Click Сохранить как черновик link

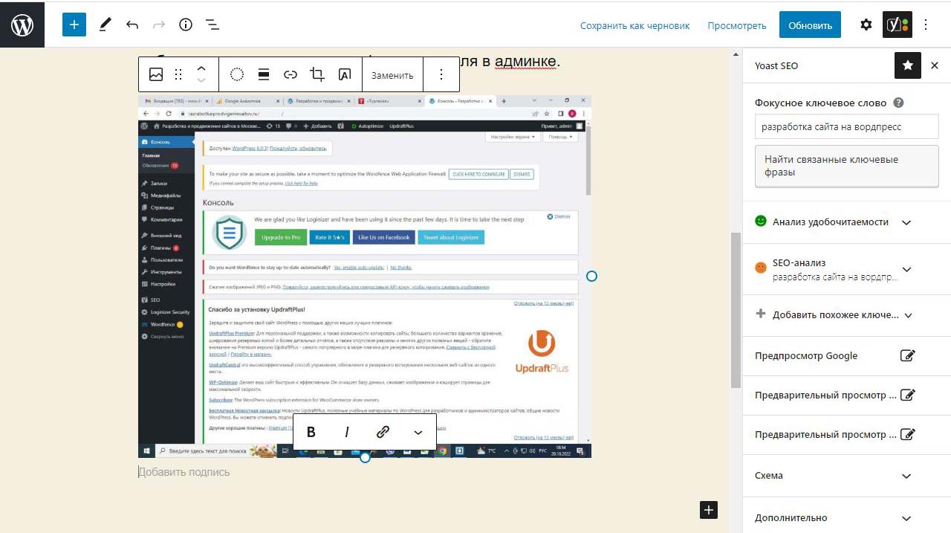point(634,25)
